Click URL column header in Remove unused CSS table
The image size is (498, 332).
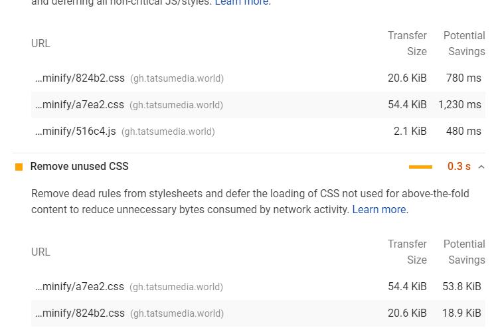click(x=41, y=252)
